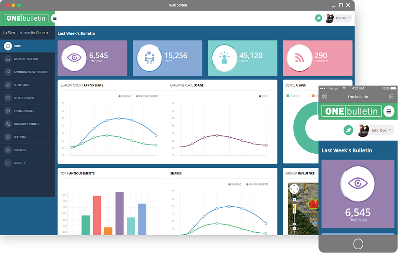Toggle PLATE legend in Offering Plate chart
Viewport: 398px width, 253px height.
coord(263,96)
